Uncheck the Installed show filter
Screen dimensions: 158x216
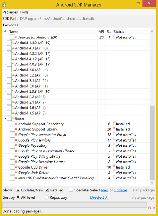coord(47,190)
